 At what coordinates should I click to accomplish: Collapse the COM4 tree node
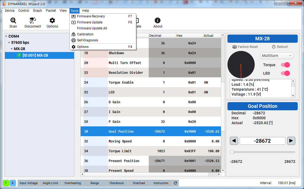7,36
